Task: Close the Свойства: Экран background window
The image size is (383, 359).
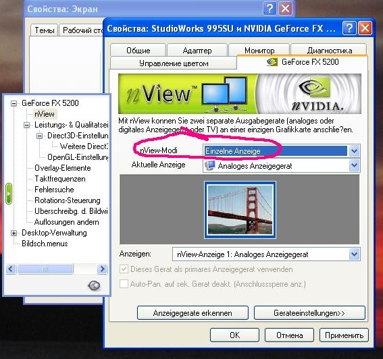Action: 285,9
